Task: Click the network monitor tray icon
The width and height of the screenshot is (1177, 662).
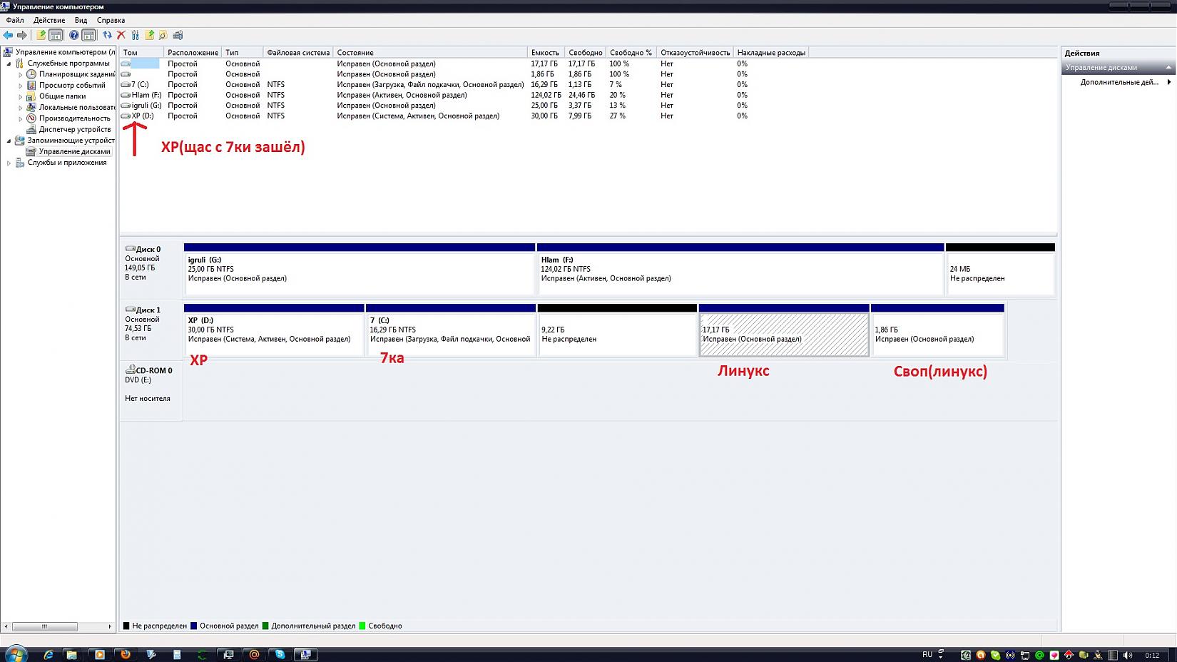Action: pos(1025,655)
